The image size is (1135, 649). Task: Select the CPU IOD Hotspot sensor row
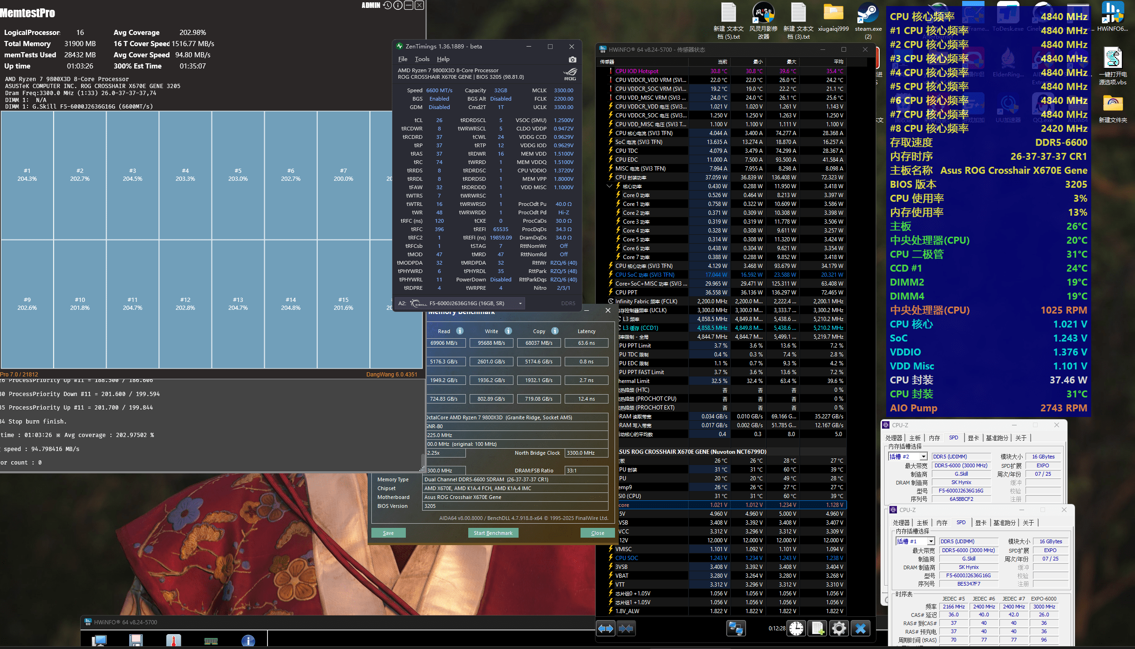point(636,71)
